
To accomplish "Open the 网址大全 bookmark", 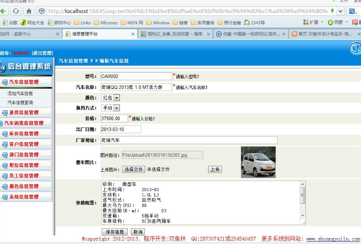I will point(32,23).
